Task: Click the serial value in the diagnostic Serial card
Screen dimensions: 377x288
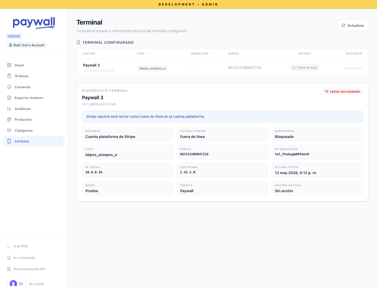Action: (x=194, y=154)
